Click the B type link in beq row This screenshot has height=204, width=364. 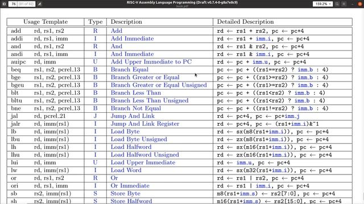[95, 69]
